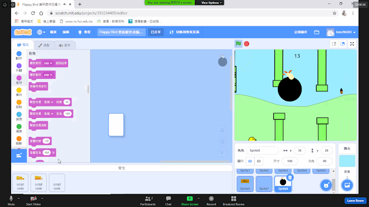Viewport: 369px width, 207px height.
Task: Click the Zoom Share Screen button
Action: 190,201
